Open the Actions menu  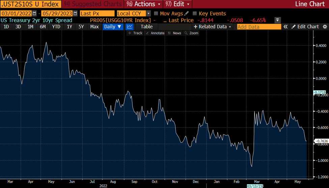pyautogui.click(x=143, y=4)
